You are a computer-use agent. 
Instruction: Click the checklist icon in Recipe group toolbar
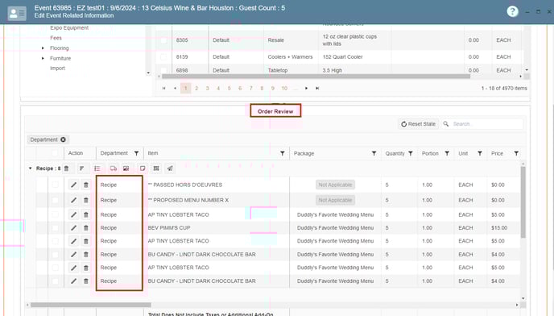[x=97, y=168]
